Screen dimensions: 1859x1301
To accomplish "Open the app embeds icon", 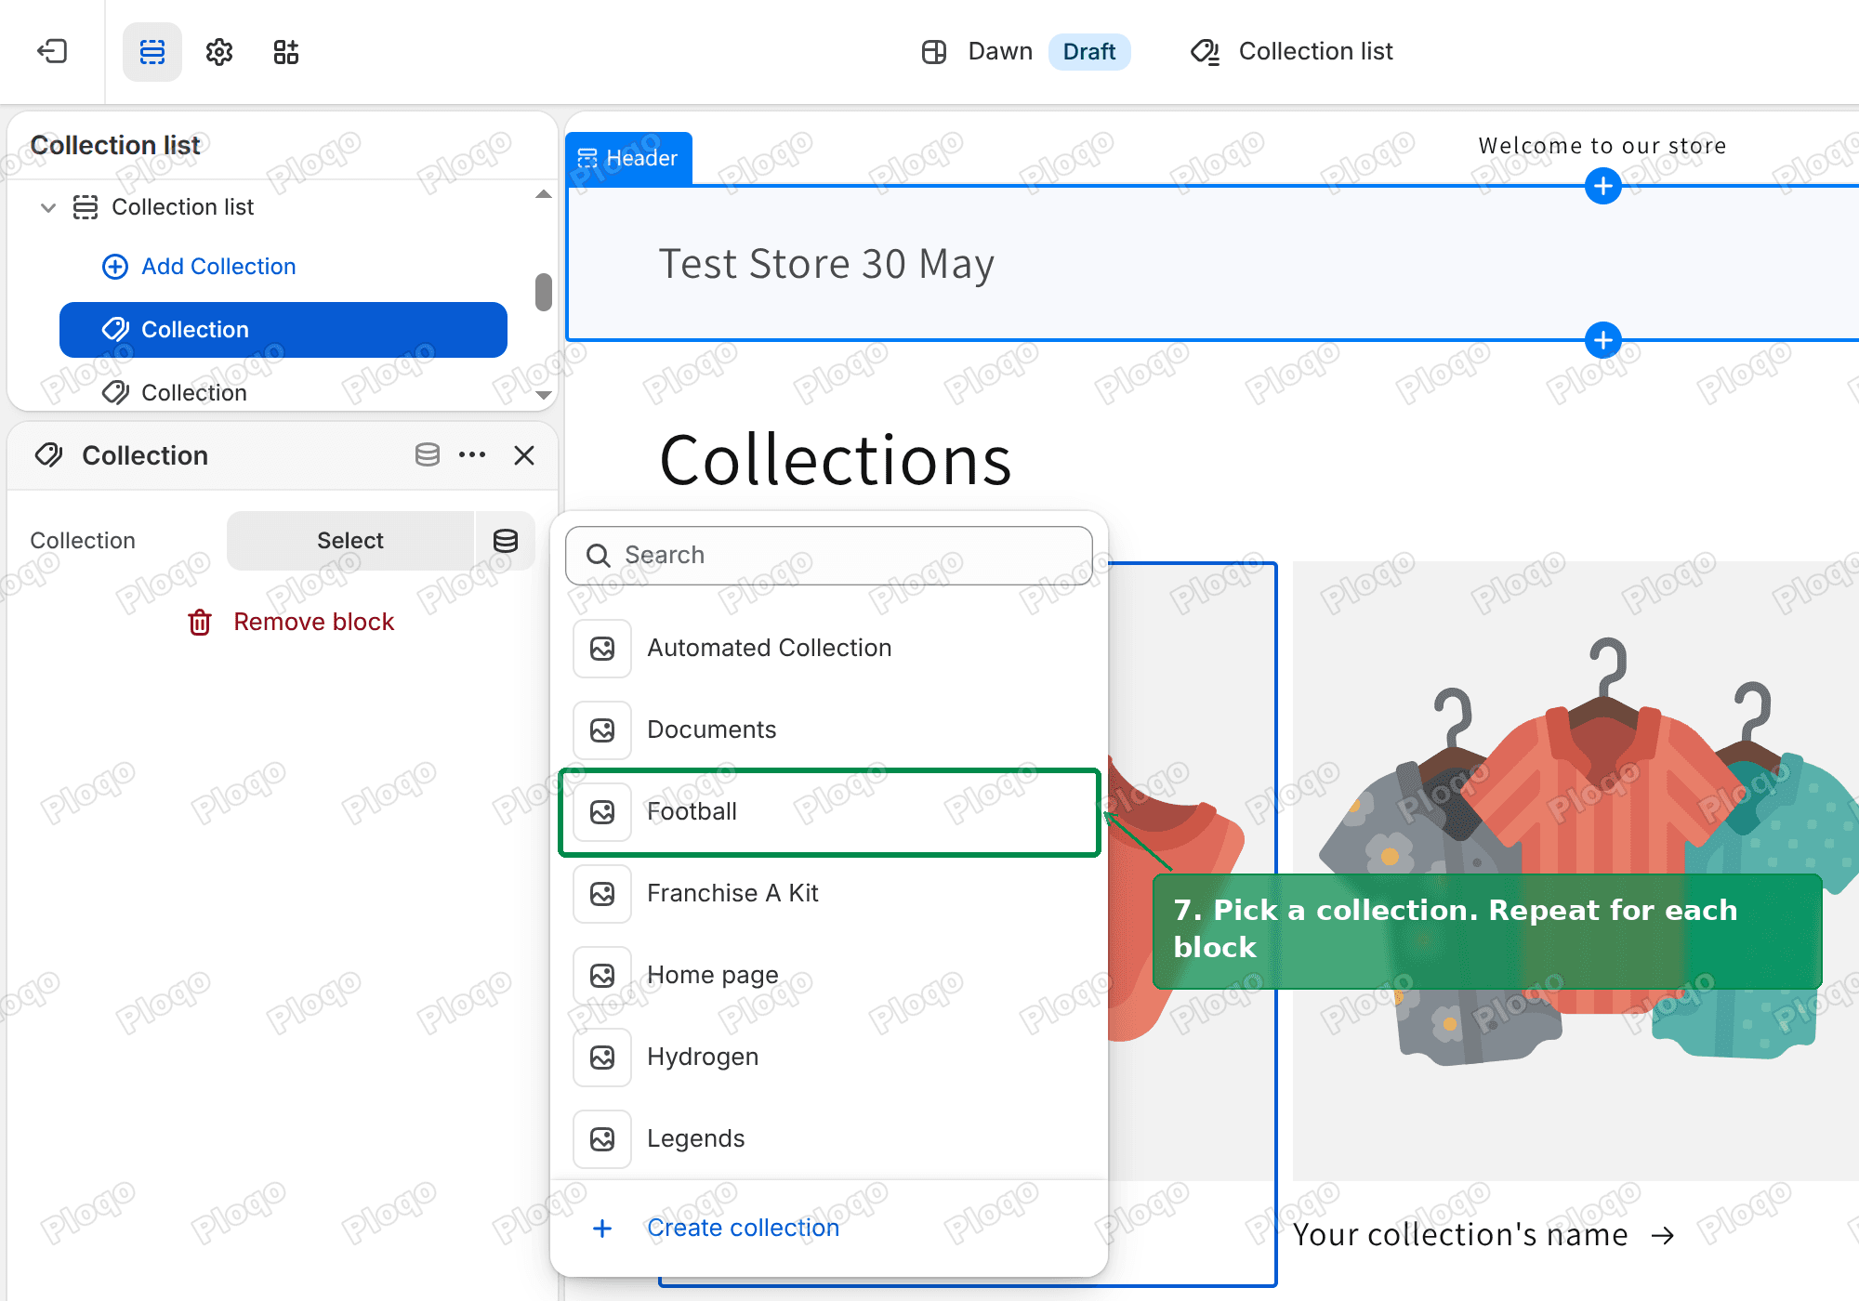I will 286,51.
